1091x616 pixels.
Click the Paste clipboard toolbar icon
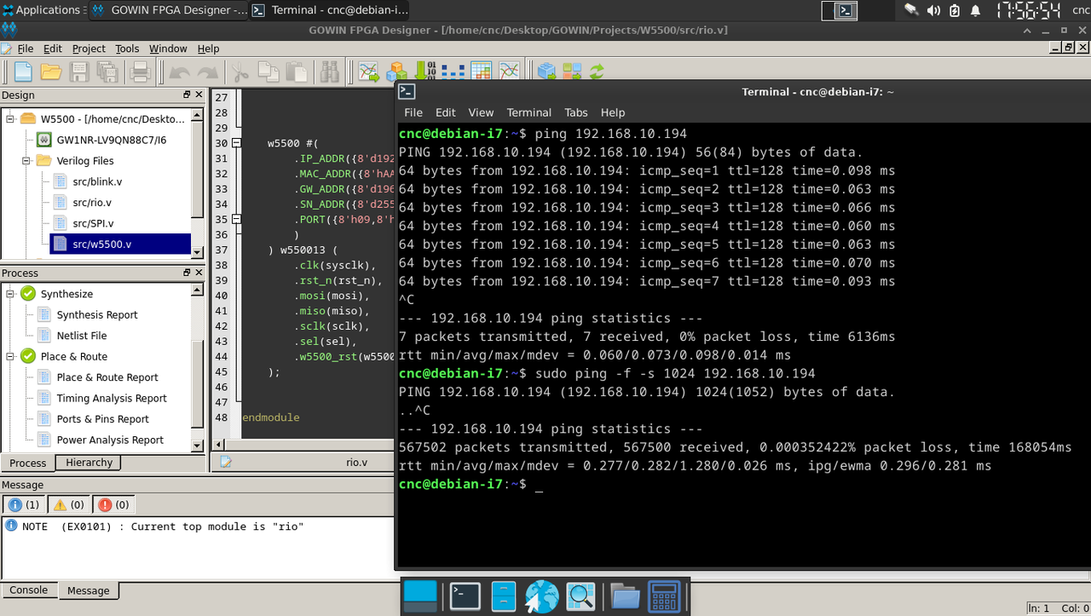[296, 72]
